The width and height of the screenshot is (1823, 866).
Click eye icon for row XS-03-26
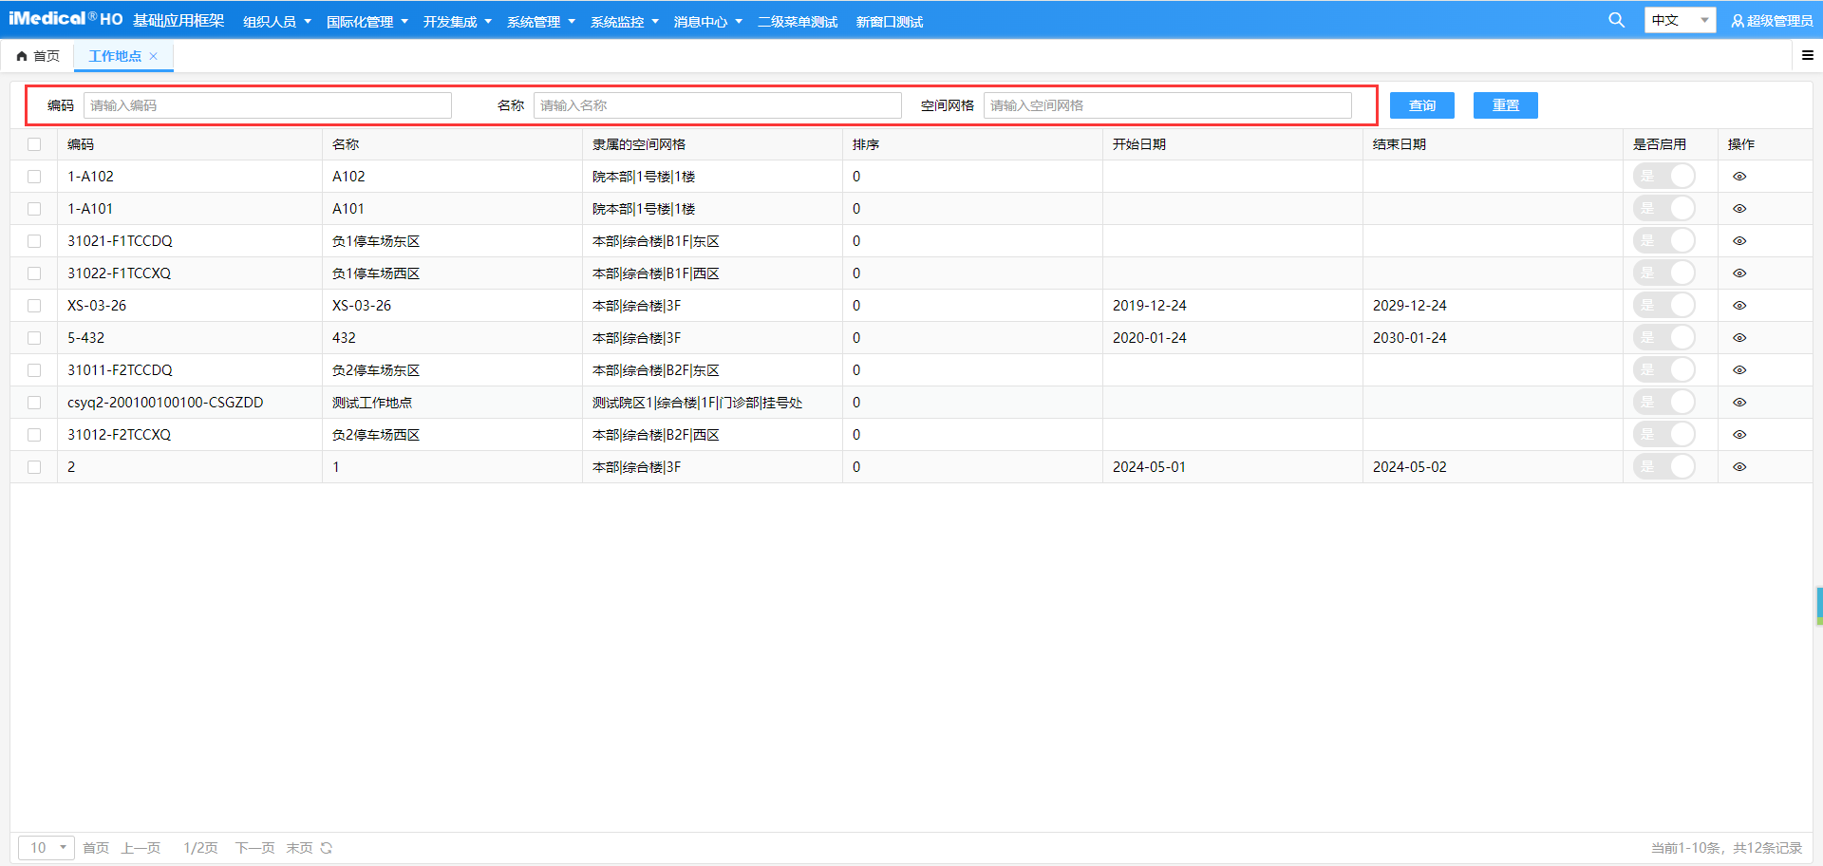1739,306
